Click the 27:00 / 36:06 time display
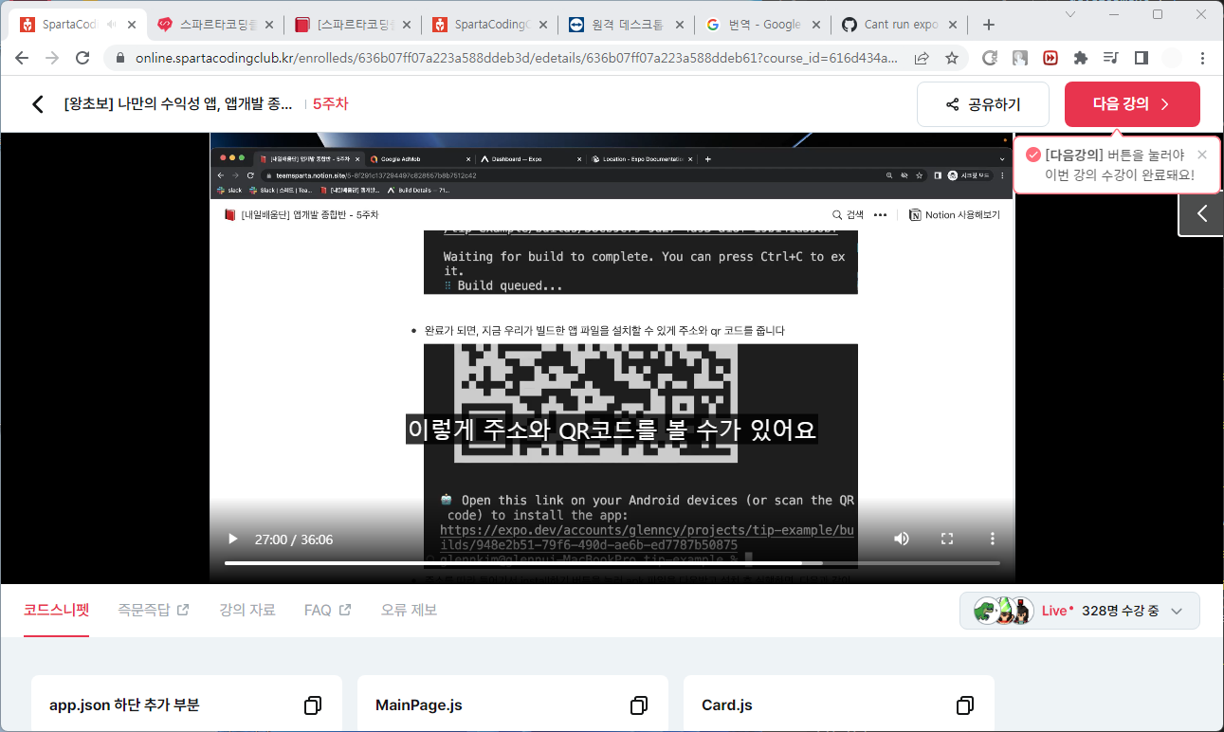 coord(294,539)
